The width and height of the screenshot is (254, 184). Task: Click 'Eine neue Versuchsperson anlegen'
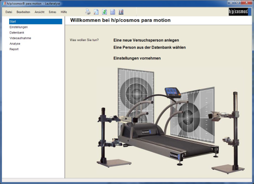146,40
